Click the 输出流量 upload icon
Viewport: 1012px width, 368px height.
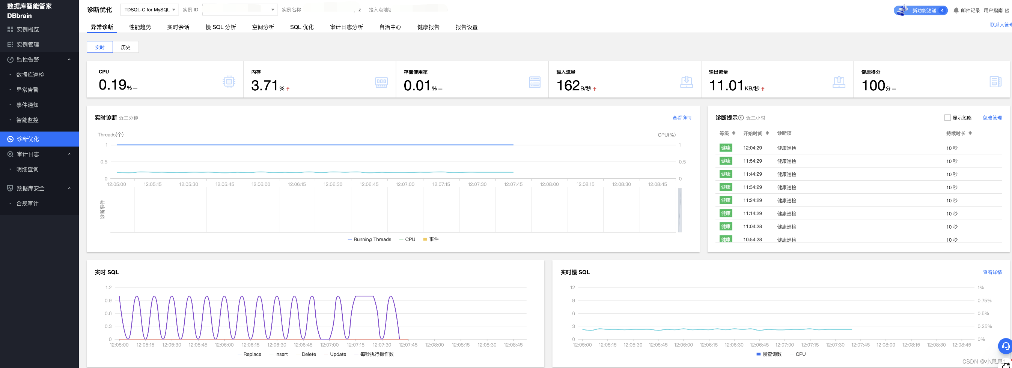tap(839, 82)
